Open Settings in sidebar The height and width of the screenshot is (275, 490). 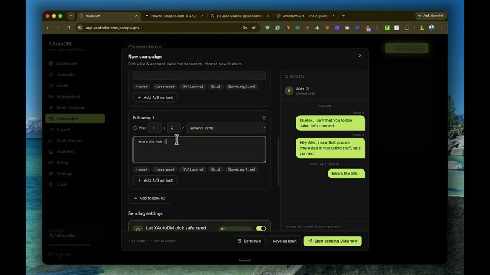click(75, 174)
